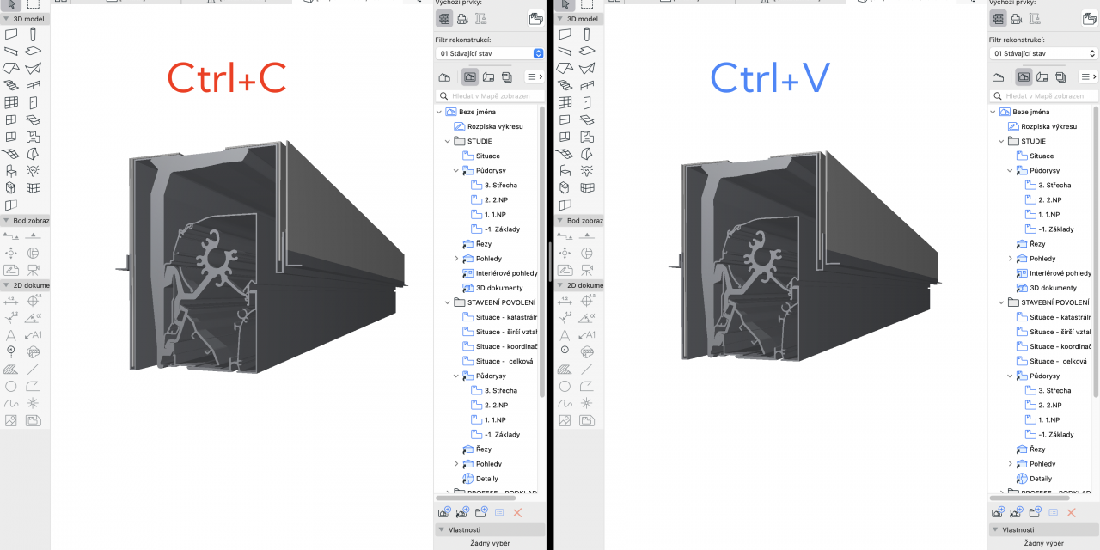The width and height of the screenshot is (1100, 550).
Task: Open right navigator list options menu button
Action: [x=1087, y=77]
